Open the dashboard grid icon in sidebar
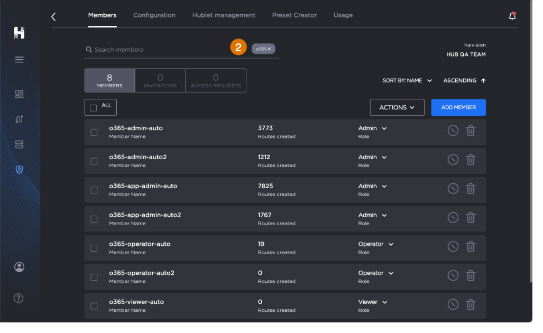 click(20, 94)
